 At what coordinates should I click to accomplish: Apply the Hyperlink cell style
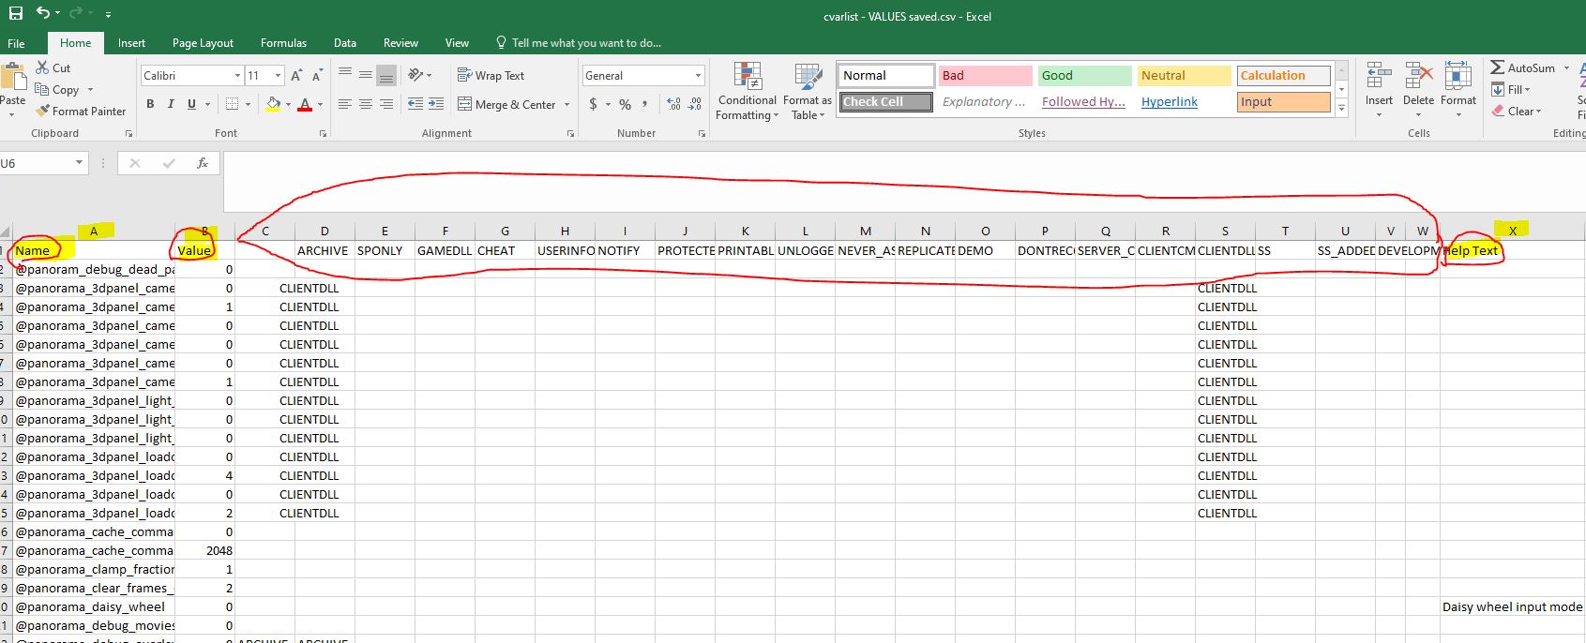pos(1169,101)
